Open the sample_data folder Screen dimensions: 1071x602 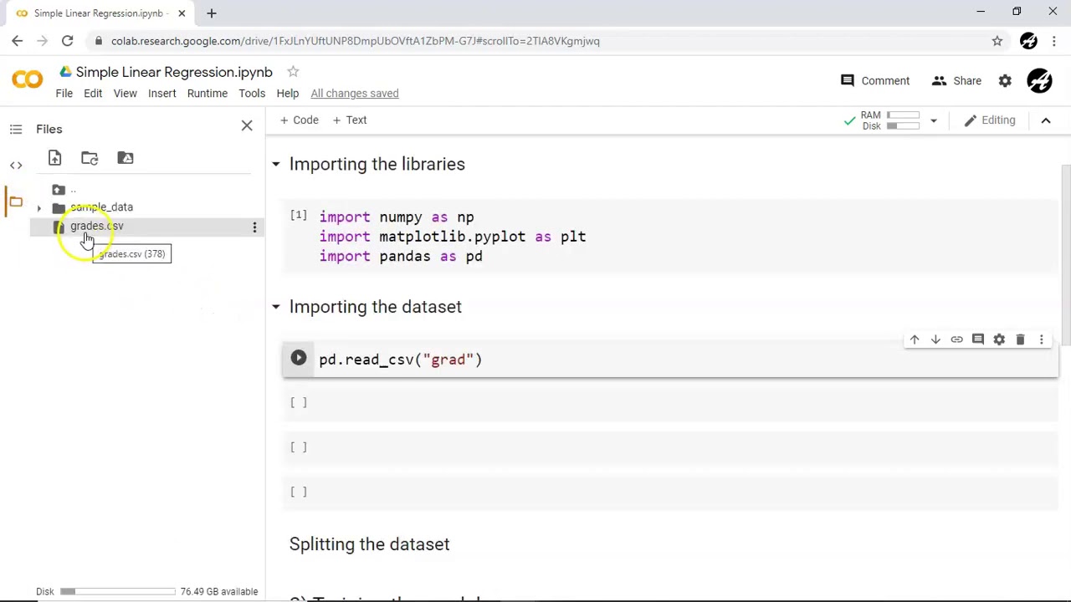tap(101, 207)
